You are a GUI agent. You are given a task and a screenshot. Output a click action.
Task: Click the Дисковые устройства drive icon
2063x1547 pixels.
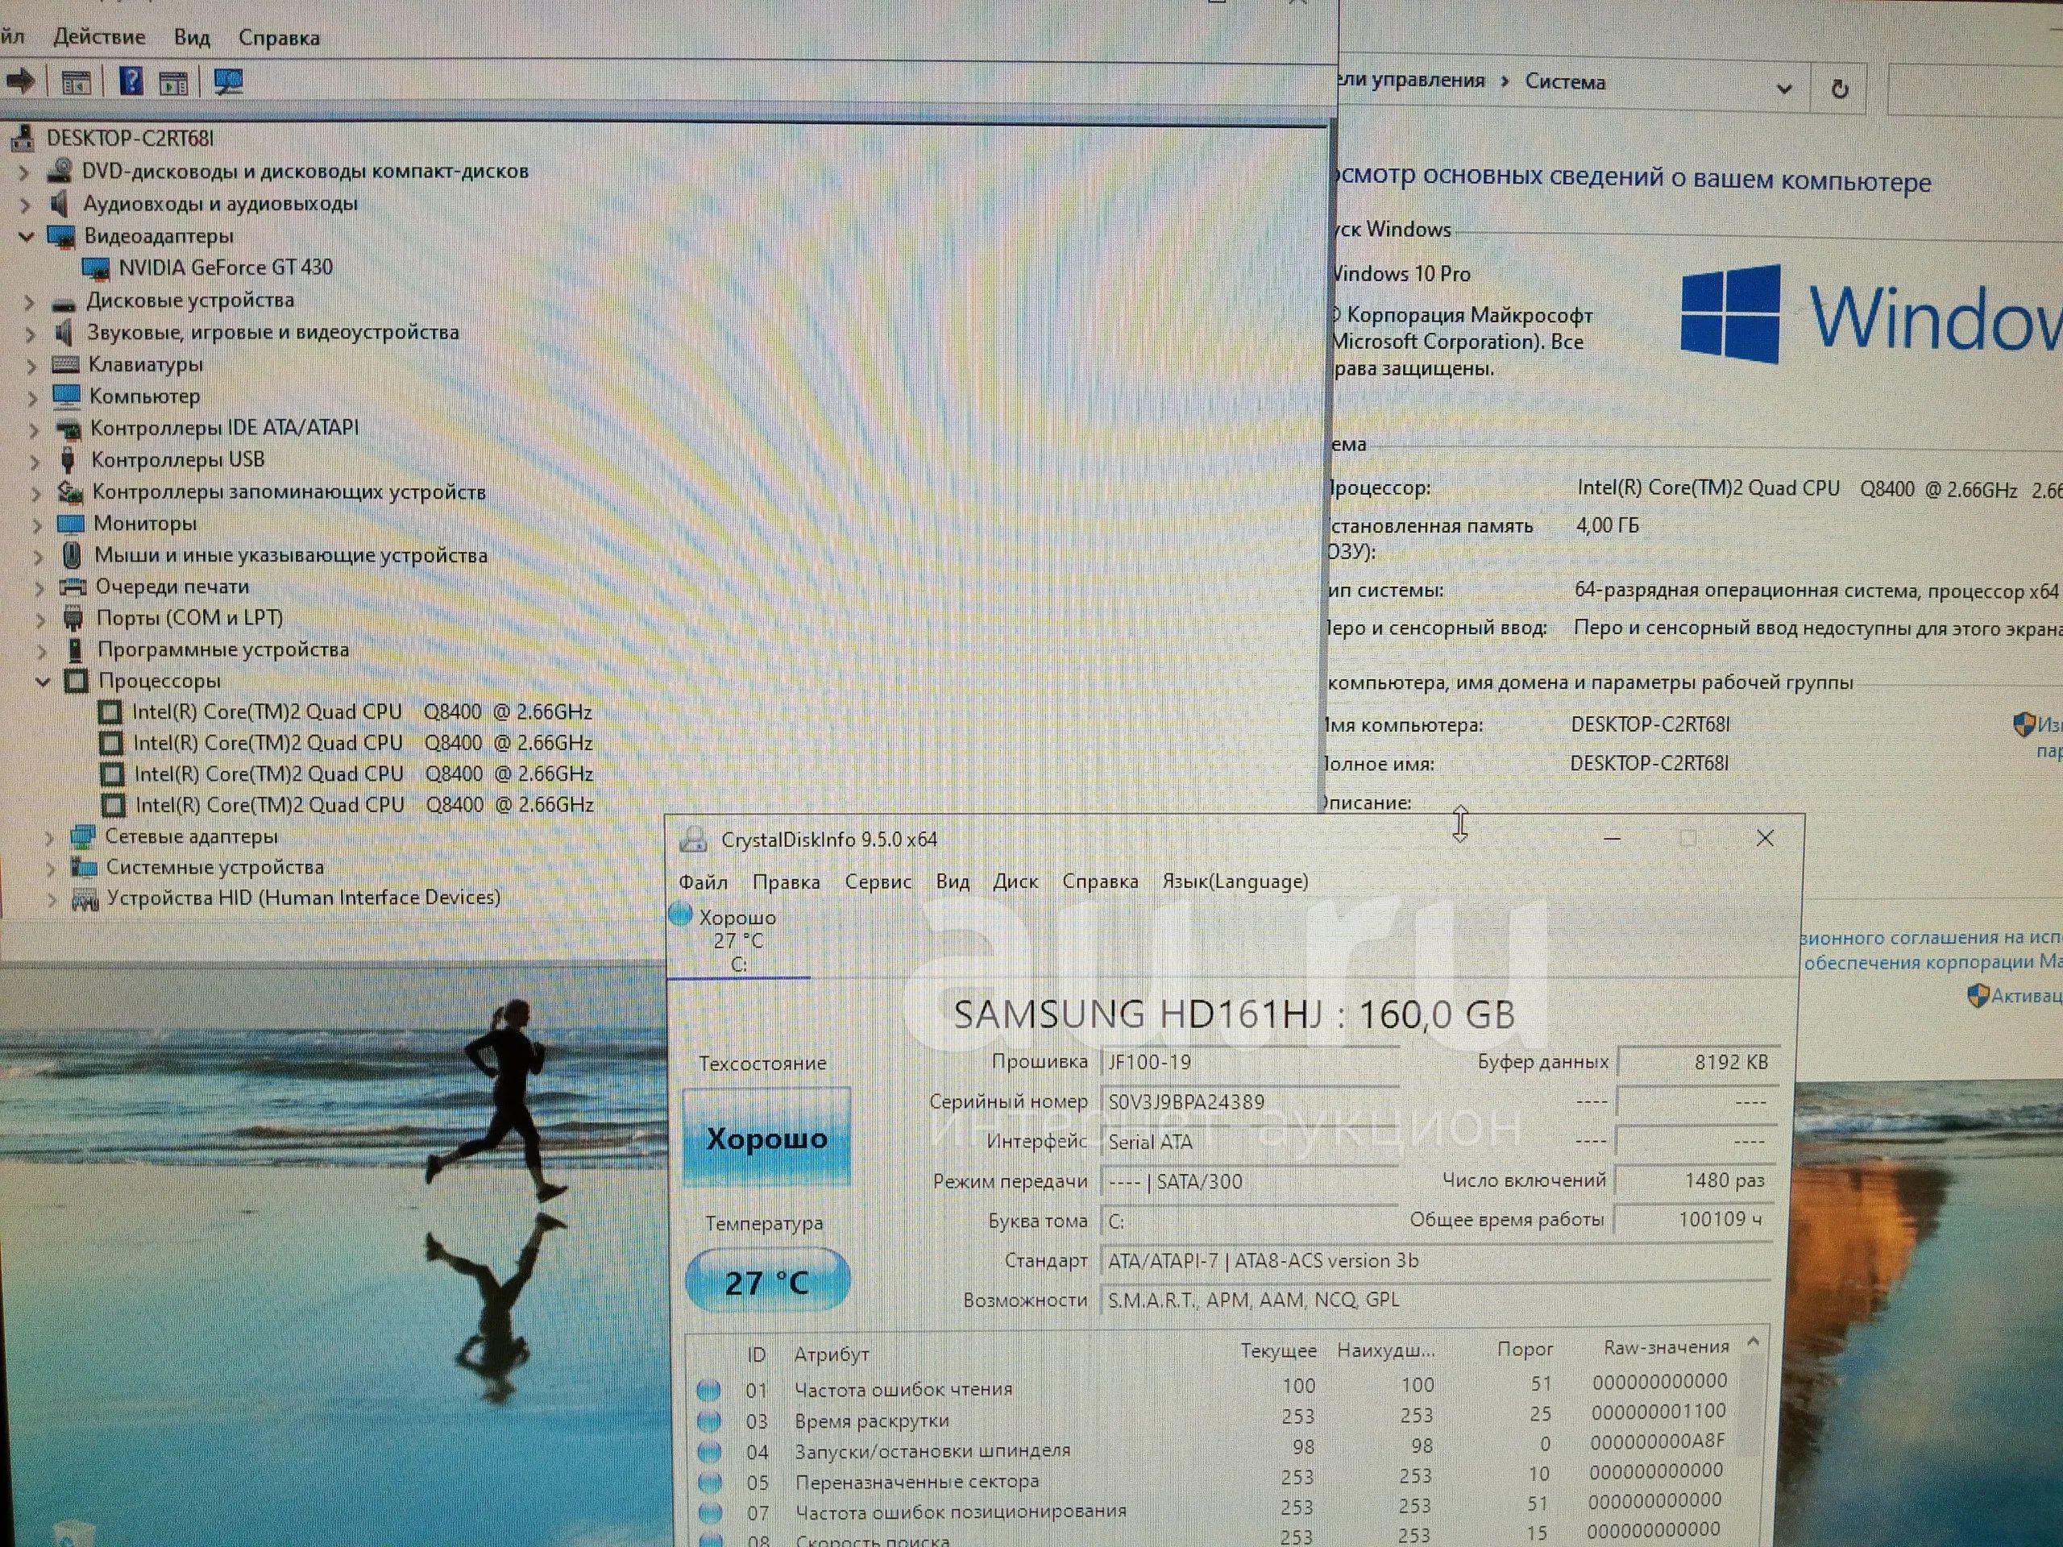point(64,304)
